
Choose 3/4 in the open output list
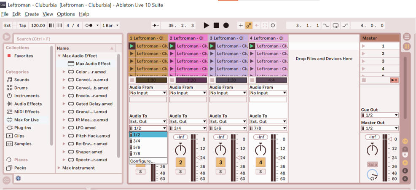point(148,141)
